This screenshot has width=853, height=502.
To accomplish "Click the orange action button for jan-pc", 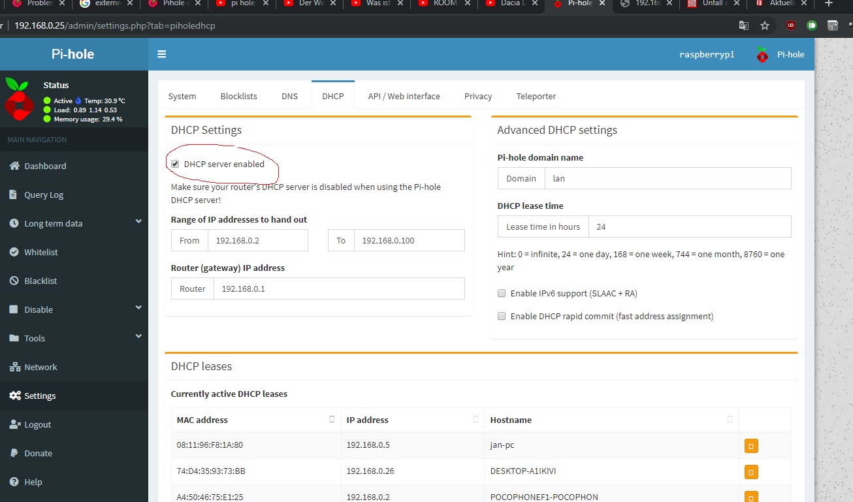I will 751,447.
